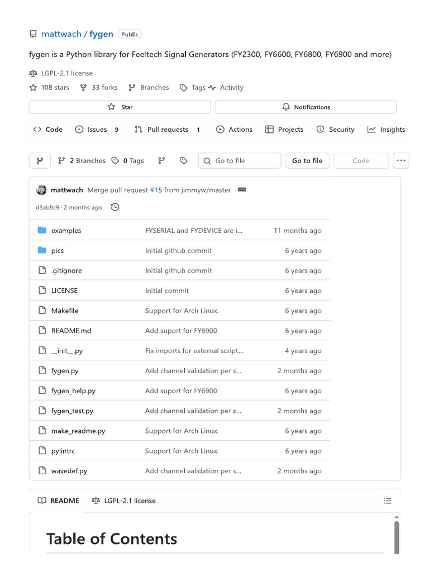Viewport: 429px width, 572px height.
Task: Open 'Fix imports for external script...' commit
Action: [194, 351]
